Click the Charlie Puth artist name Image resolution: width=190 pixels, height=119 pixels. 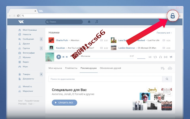pyautogui.click(x=62, y=40)
